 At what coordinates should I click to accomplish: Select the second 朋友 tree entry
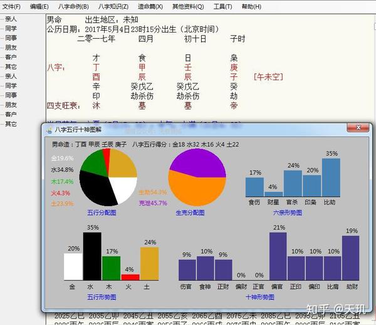click(11, 105)
